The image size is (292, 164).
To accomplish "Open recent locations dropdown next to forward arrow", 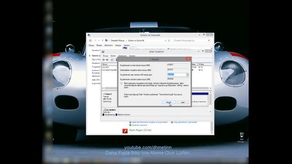I will (99, 41).
